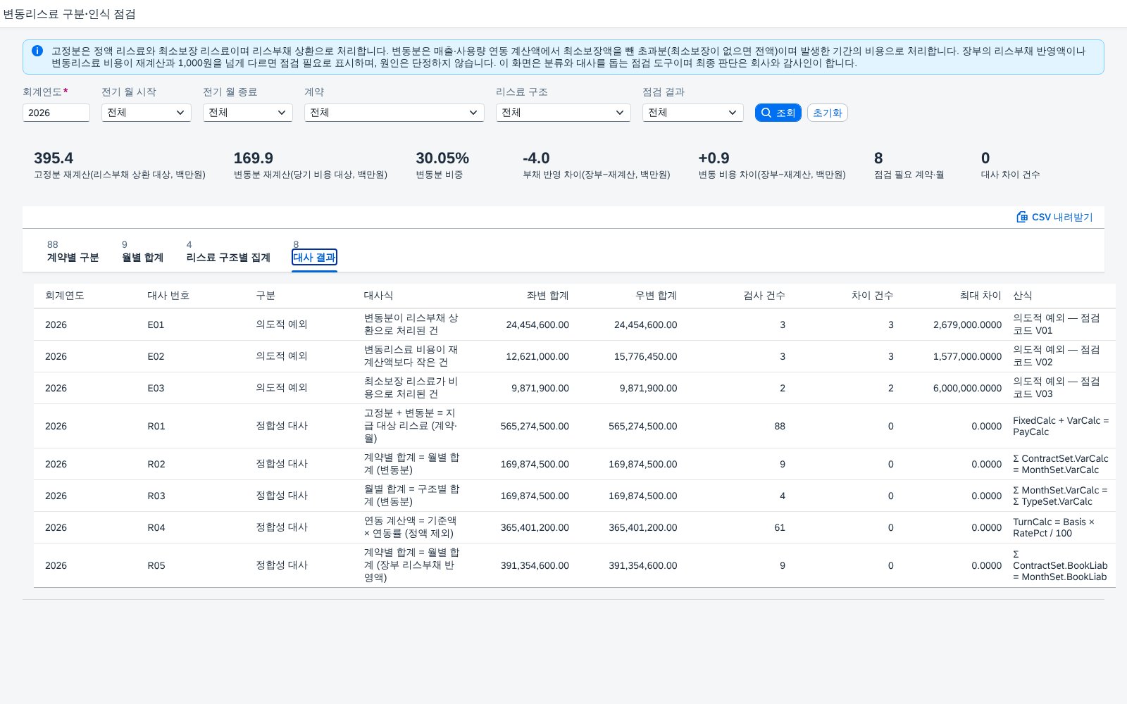This screenshot has width=1127, height=704.
Task: Click the R05 reconciliation number cell
Action: (x=156, y=565)
